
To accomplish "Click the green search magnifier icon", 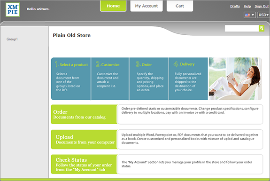I will 262,28.
